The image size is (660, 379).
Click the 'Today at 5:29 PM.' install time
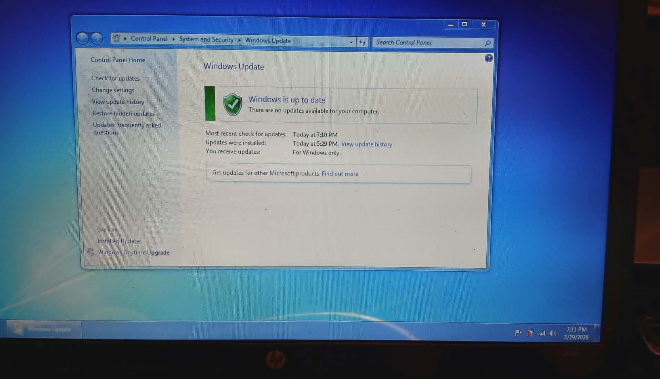(x=316, y=144)
